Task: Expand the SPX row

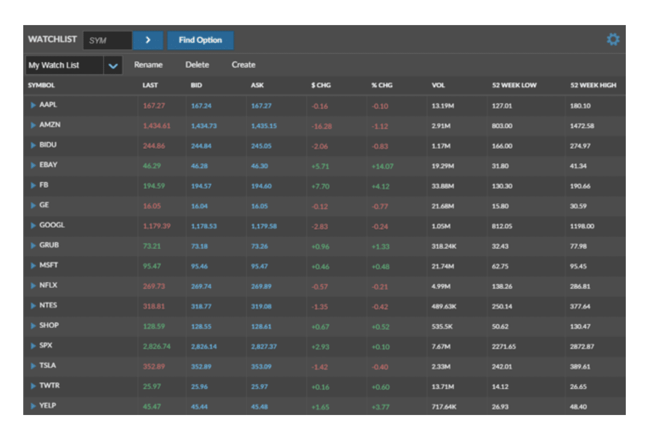Action: (33, 346)
